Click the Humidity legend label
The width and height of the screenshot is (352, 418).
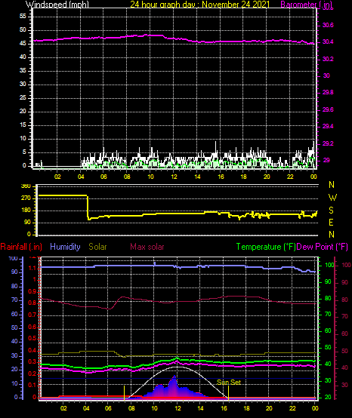[65, 247]
